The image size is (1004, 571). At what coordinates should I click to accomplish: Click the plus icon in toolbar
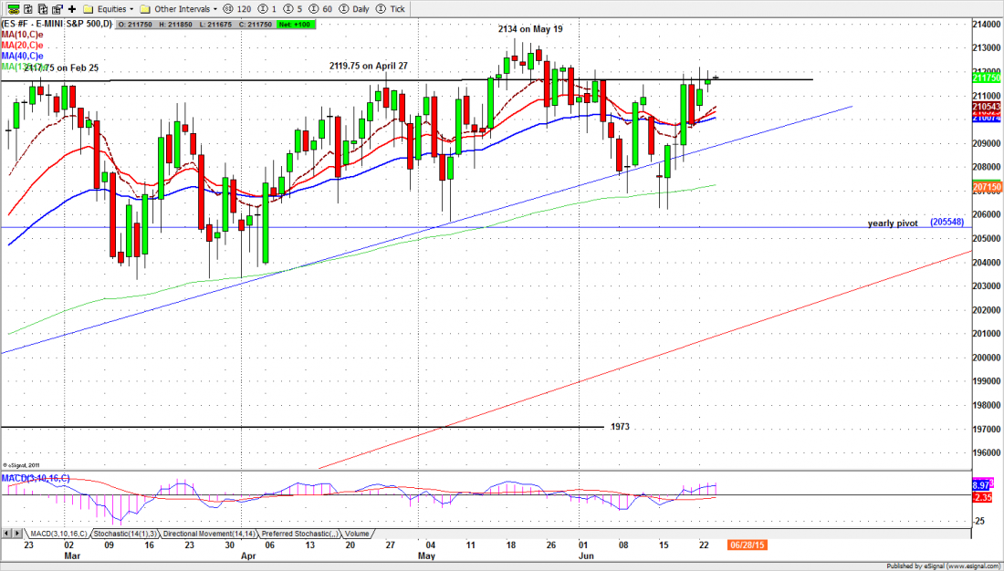71,8
